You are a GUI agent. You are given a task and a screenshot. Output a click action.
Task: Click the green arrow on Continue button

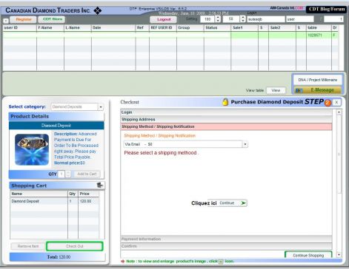[243, 203]
